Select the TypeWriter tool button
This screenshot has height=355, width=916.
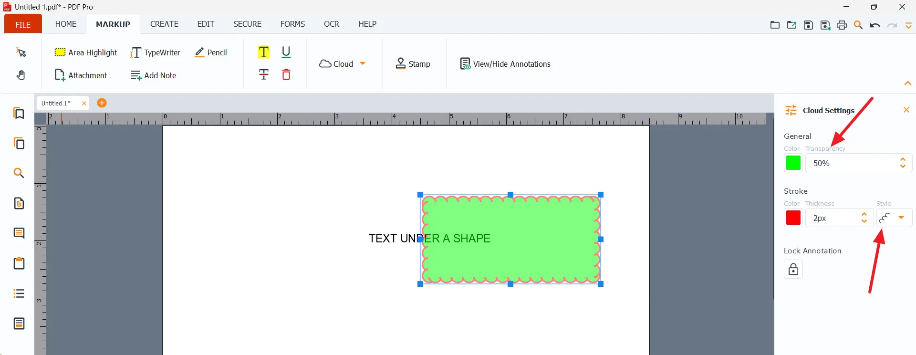(x=155, y=52)
